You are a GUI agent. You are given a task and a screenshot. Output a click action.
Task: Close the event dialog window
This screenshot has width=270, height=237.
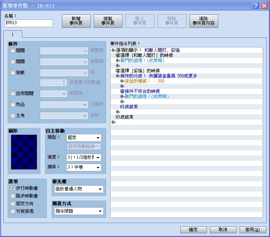pyautogui.click(x=264, y=6)
